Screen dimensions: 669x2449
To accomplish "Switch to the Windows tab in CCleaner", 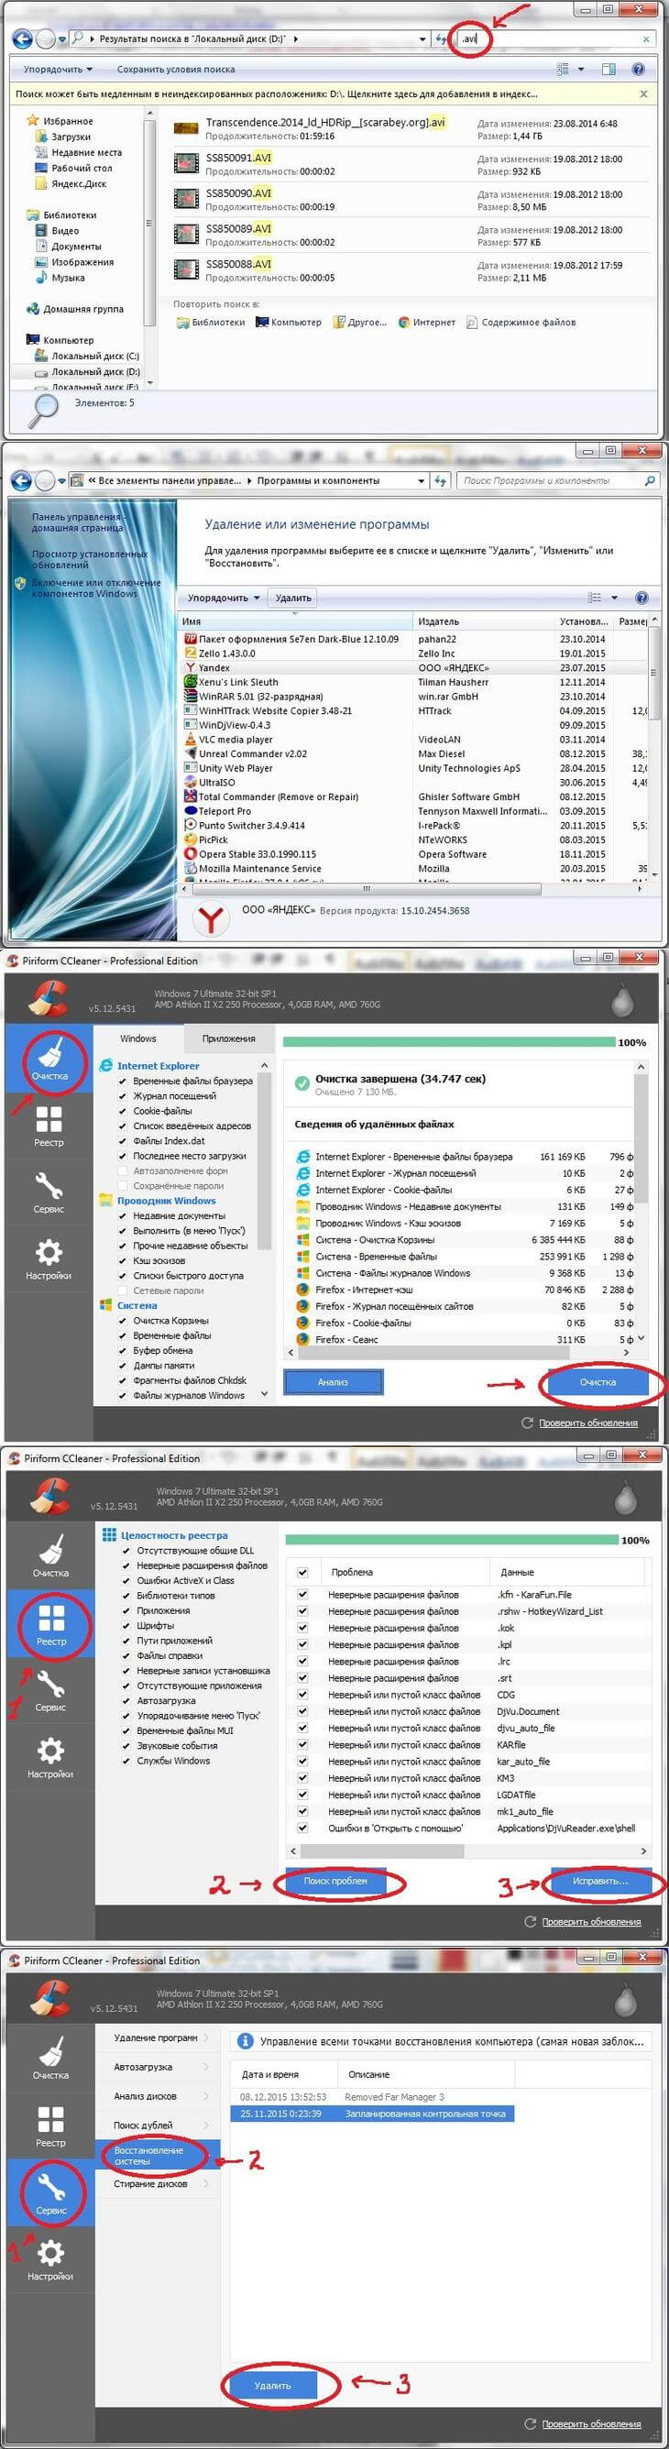I will (x=137, y=1038).
